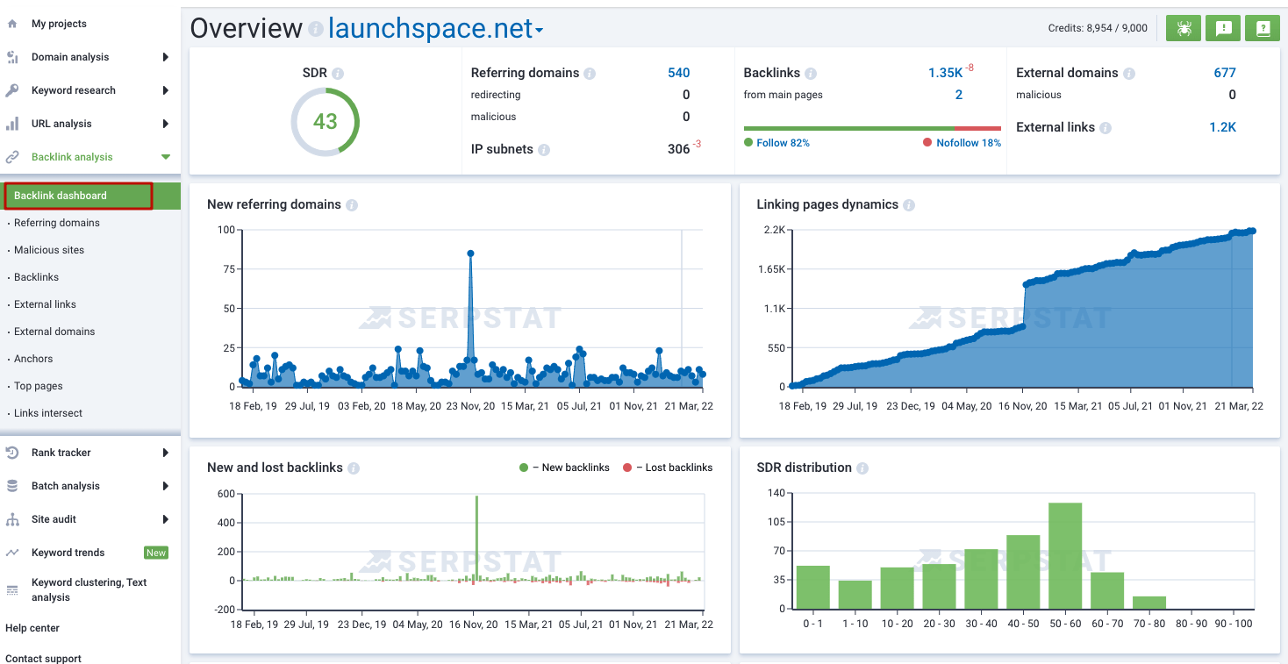
Task: Open the Help center link
Action: [x=32, y=628]
